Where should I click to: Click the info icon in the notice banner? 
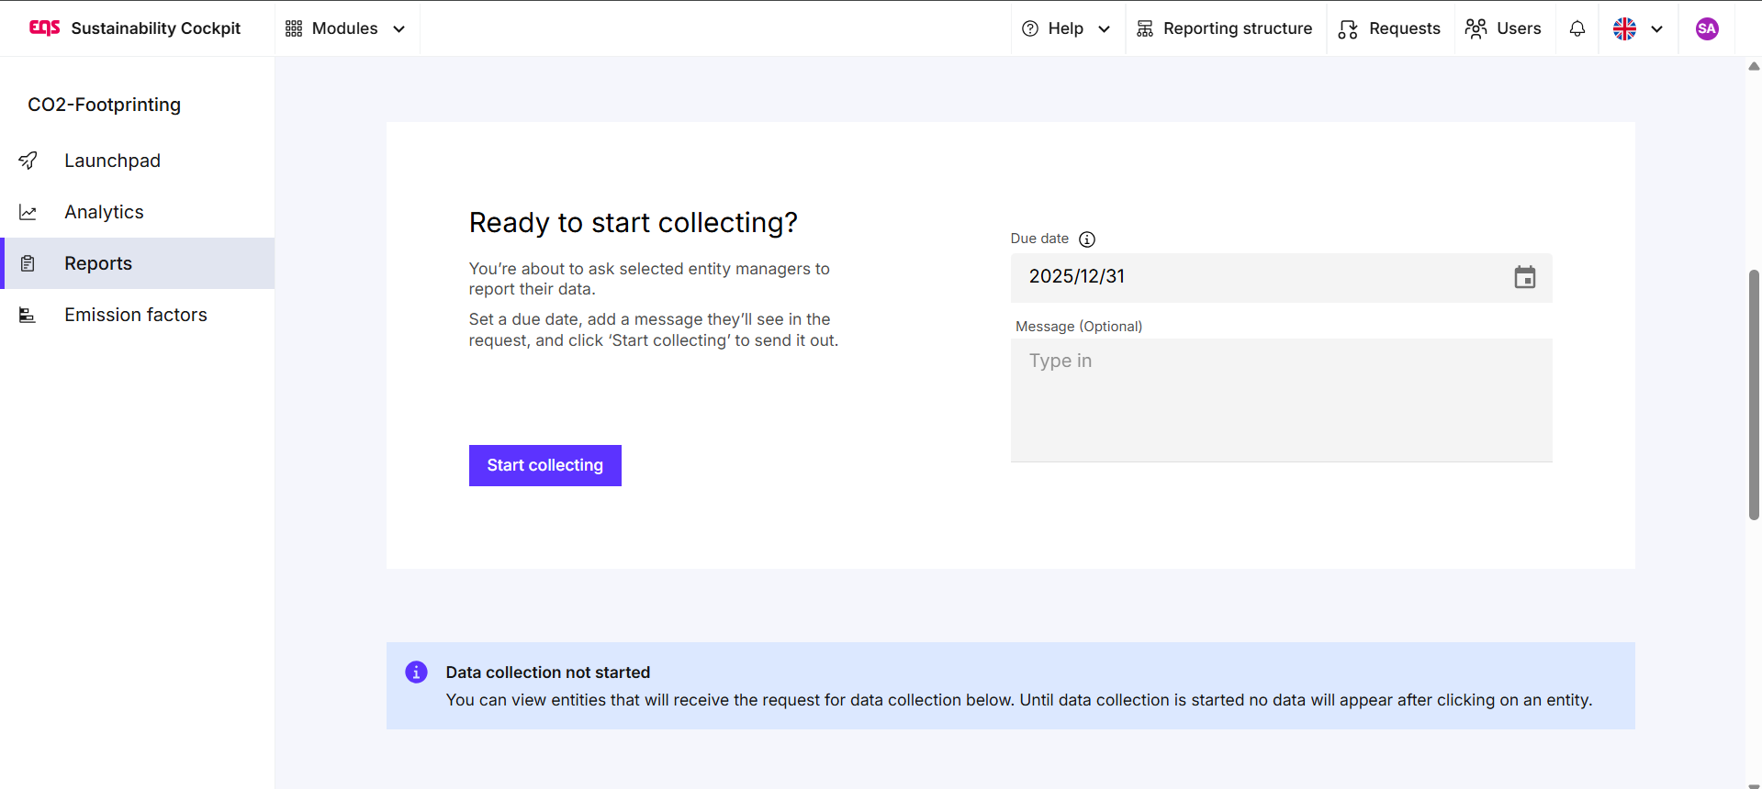(x=416, y=672)
